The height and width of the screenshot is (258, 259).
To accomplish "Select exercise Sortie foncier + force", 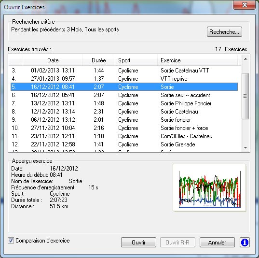I will [x=184, y=128].
